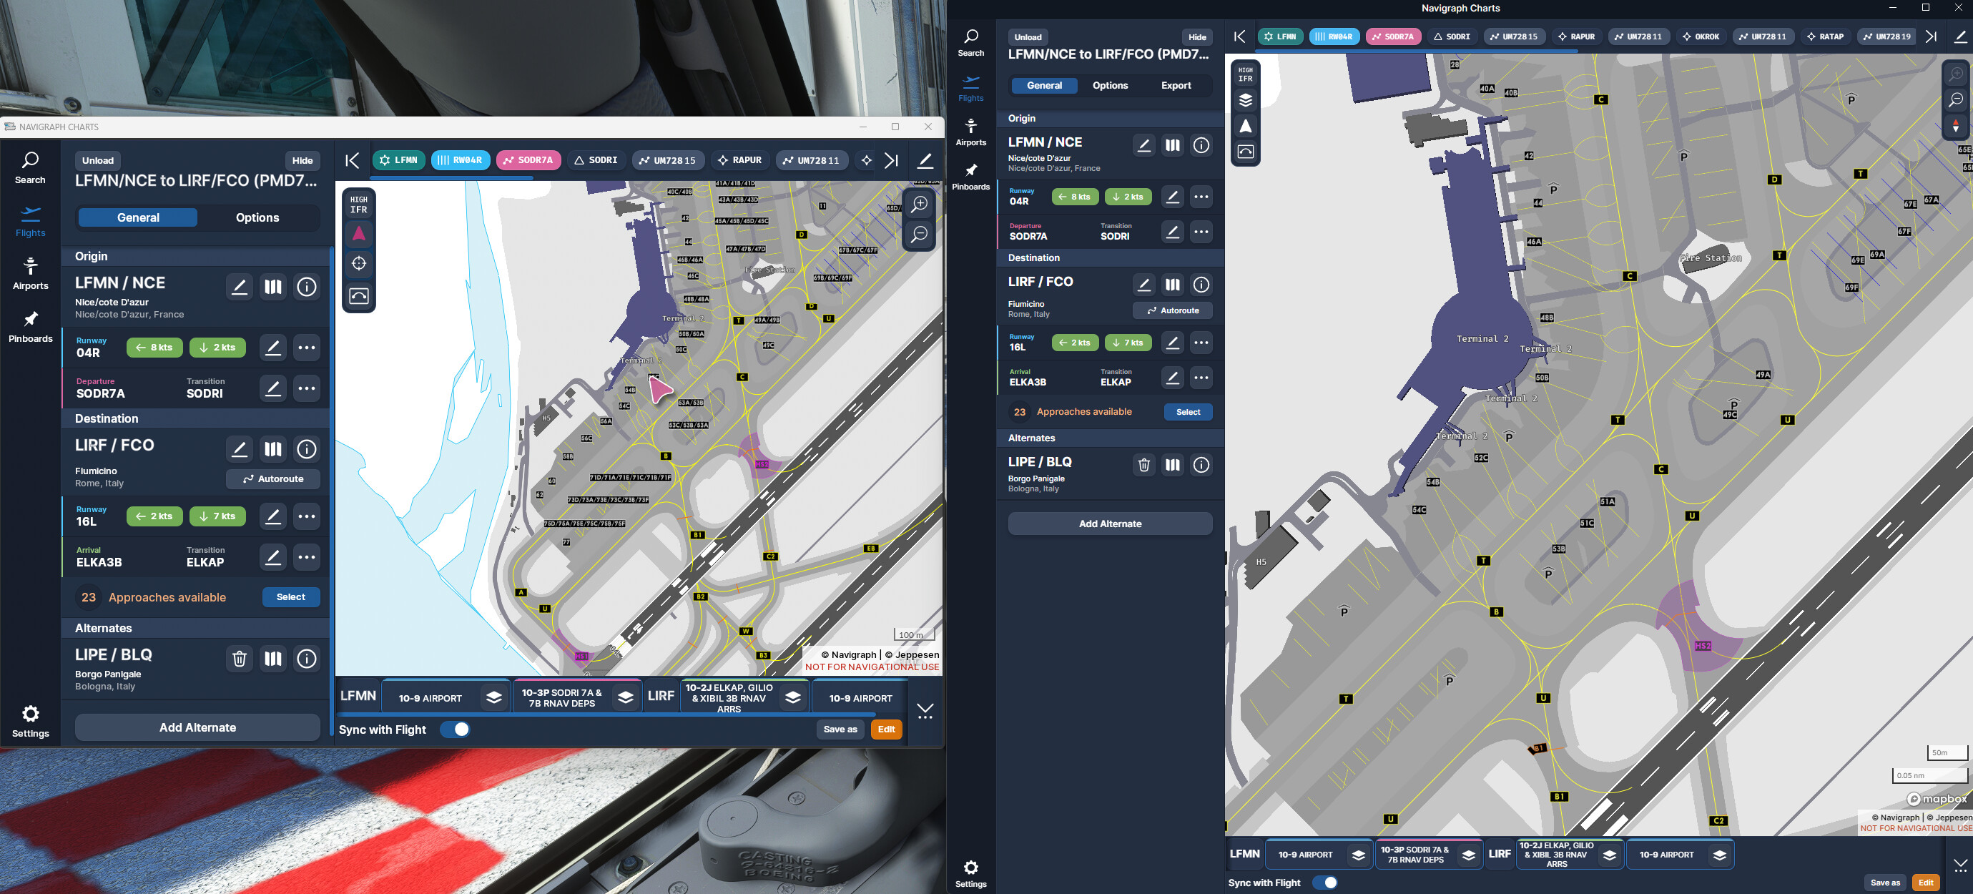Delete the LIPE / BLQ alternate in the left panel
1973x894 pixels.
[239, 659]
